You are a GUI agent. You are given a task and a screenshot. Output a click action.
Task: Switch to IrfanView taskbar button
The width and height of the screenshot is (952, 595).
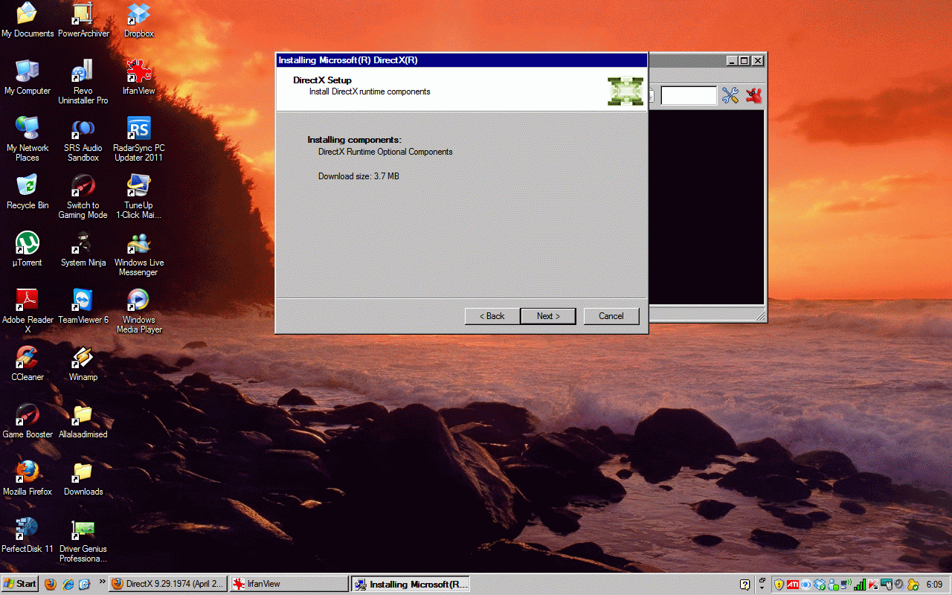click(289, 584)
